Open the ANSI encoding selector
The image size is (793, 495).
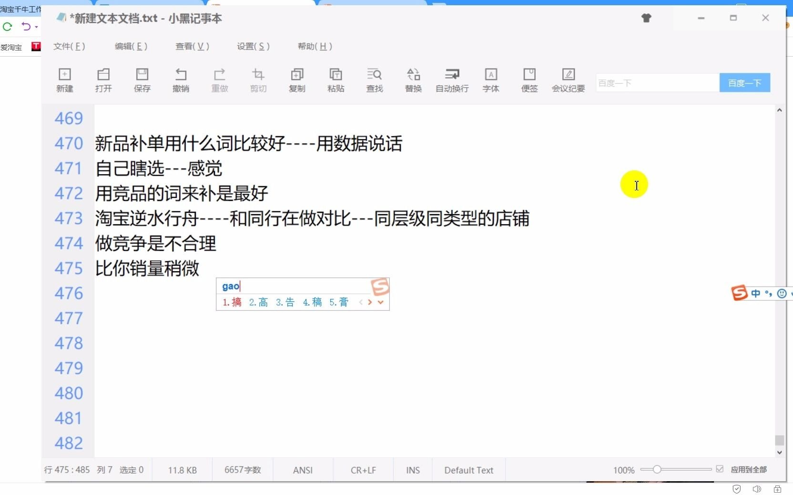303,470
